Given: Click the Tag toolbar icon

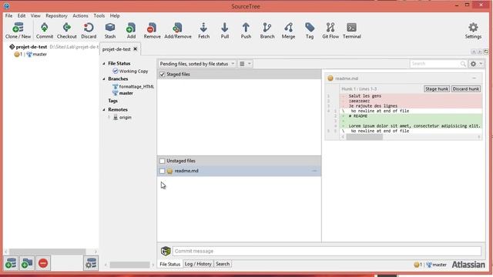Looking at the screenshot, I should tap(310, 31).
